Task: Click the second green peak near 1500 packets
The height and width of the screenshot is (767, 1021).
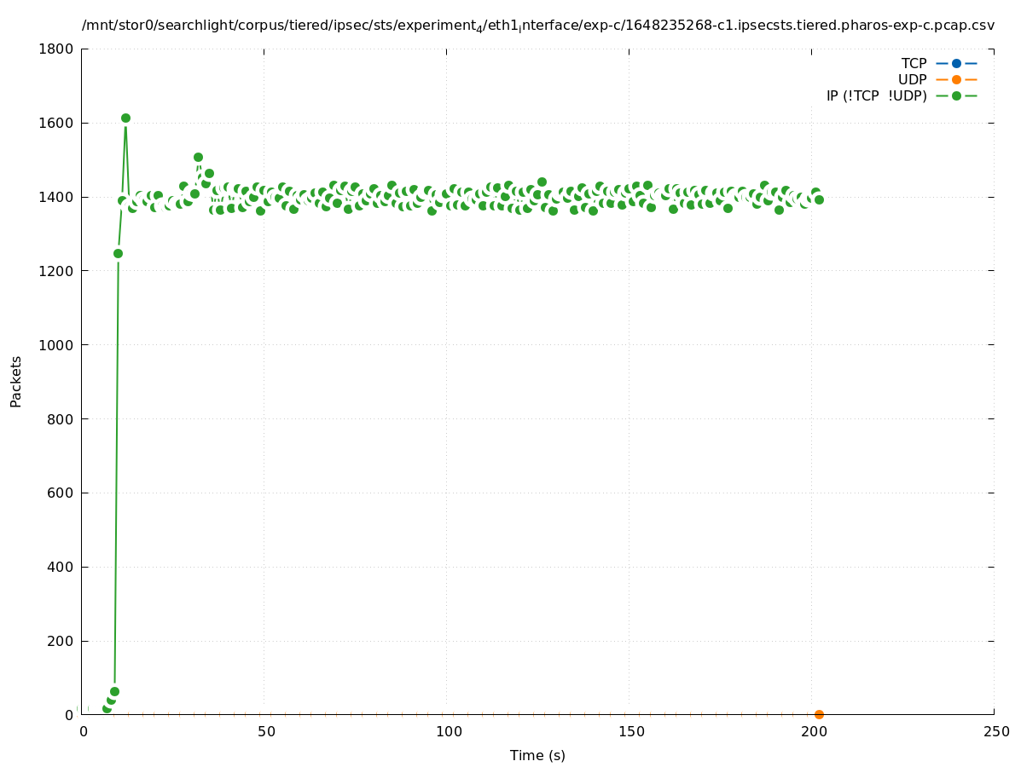Action: (x=198, y=158)
